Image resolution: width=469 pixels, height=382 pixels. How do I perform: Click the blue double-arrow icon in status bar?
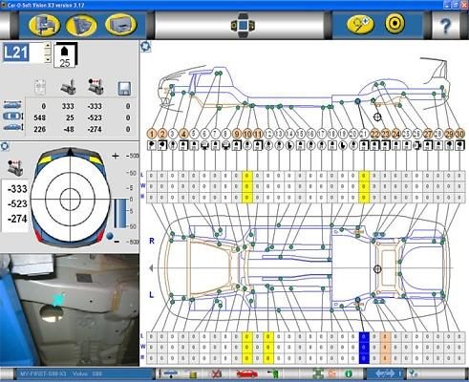click(386, 373)
